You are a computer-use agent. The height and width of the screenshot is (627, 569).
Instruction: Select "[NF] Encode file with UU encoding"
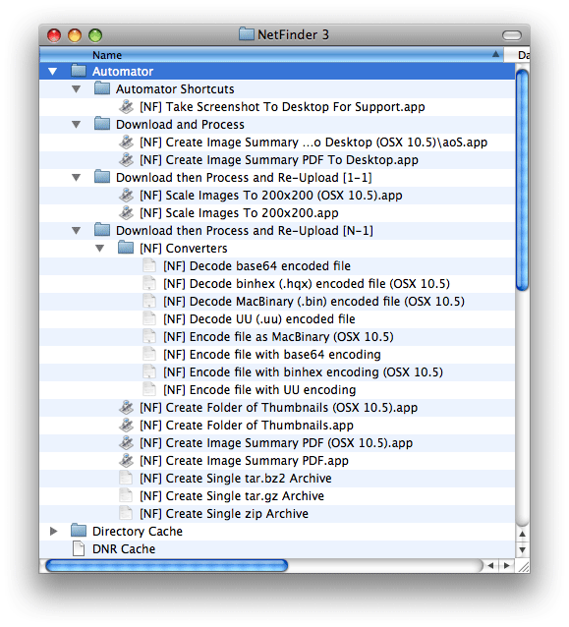click(x=277, y=389)
